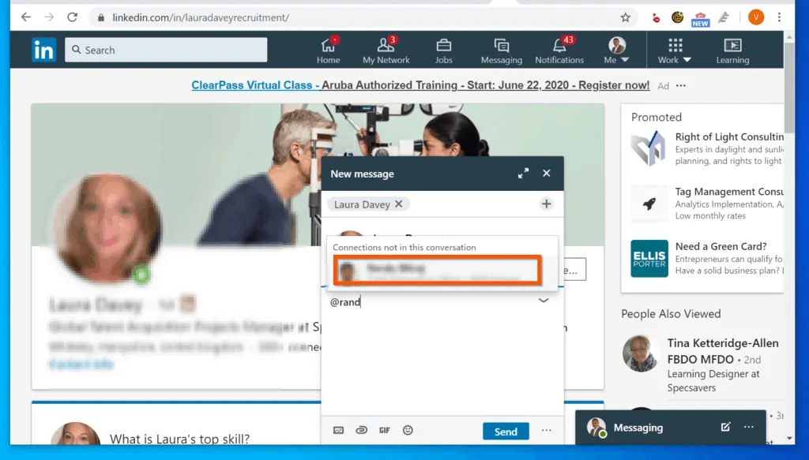Collapse the message text area chevron
Screen dimensions: 809x460
tap(544, 301)
